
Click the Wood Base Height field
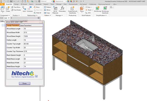33,36
